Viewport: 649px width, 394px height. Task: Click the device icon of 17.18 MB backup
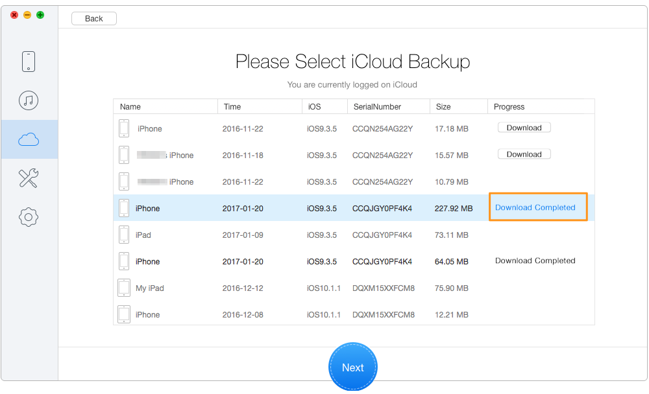(124, 128)
